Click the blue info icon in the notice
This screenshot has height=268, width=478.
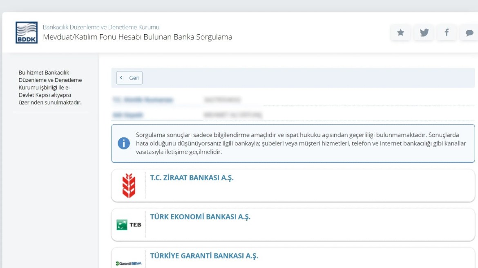123,143
